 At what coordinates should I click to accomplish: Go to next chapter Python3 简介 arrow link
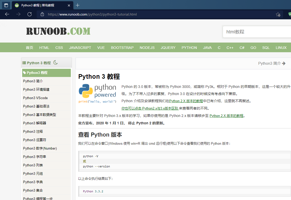(x=272, y=63)
